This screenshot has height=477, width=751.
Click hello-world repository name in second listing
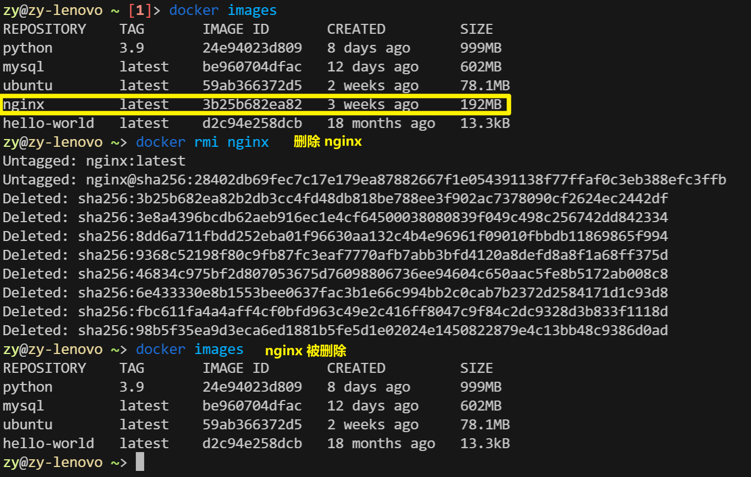[x=48, y=443]
